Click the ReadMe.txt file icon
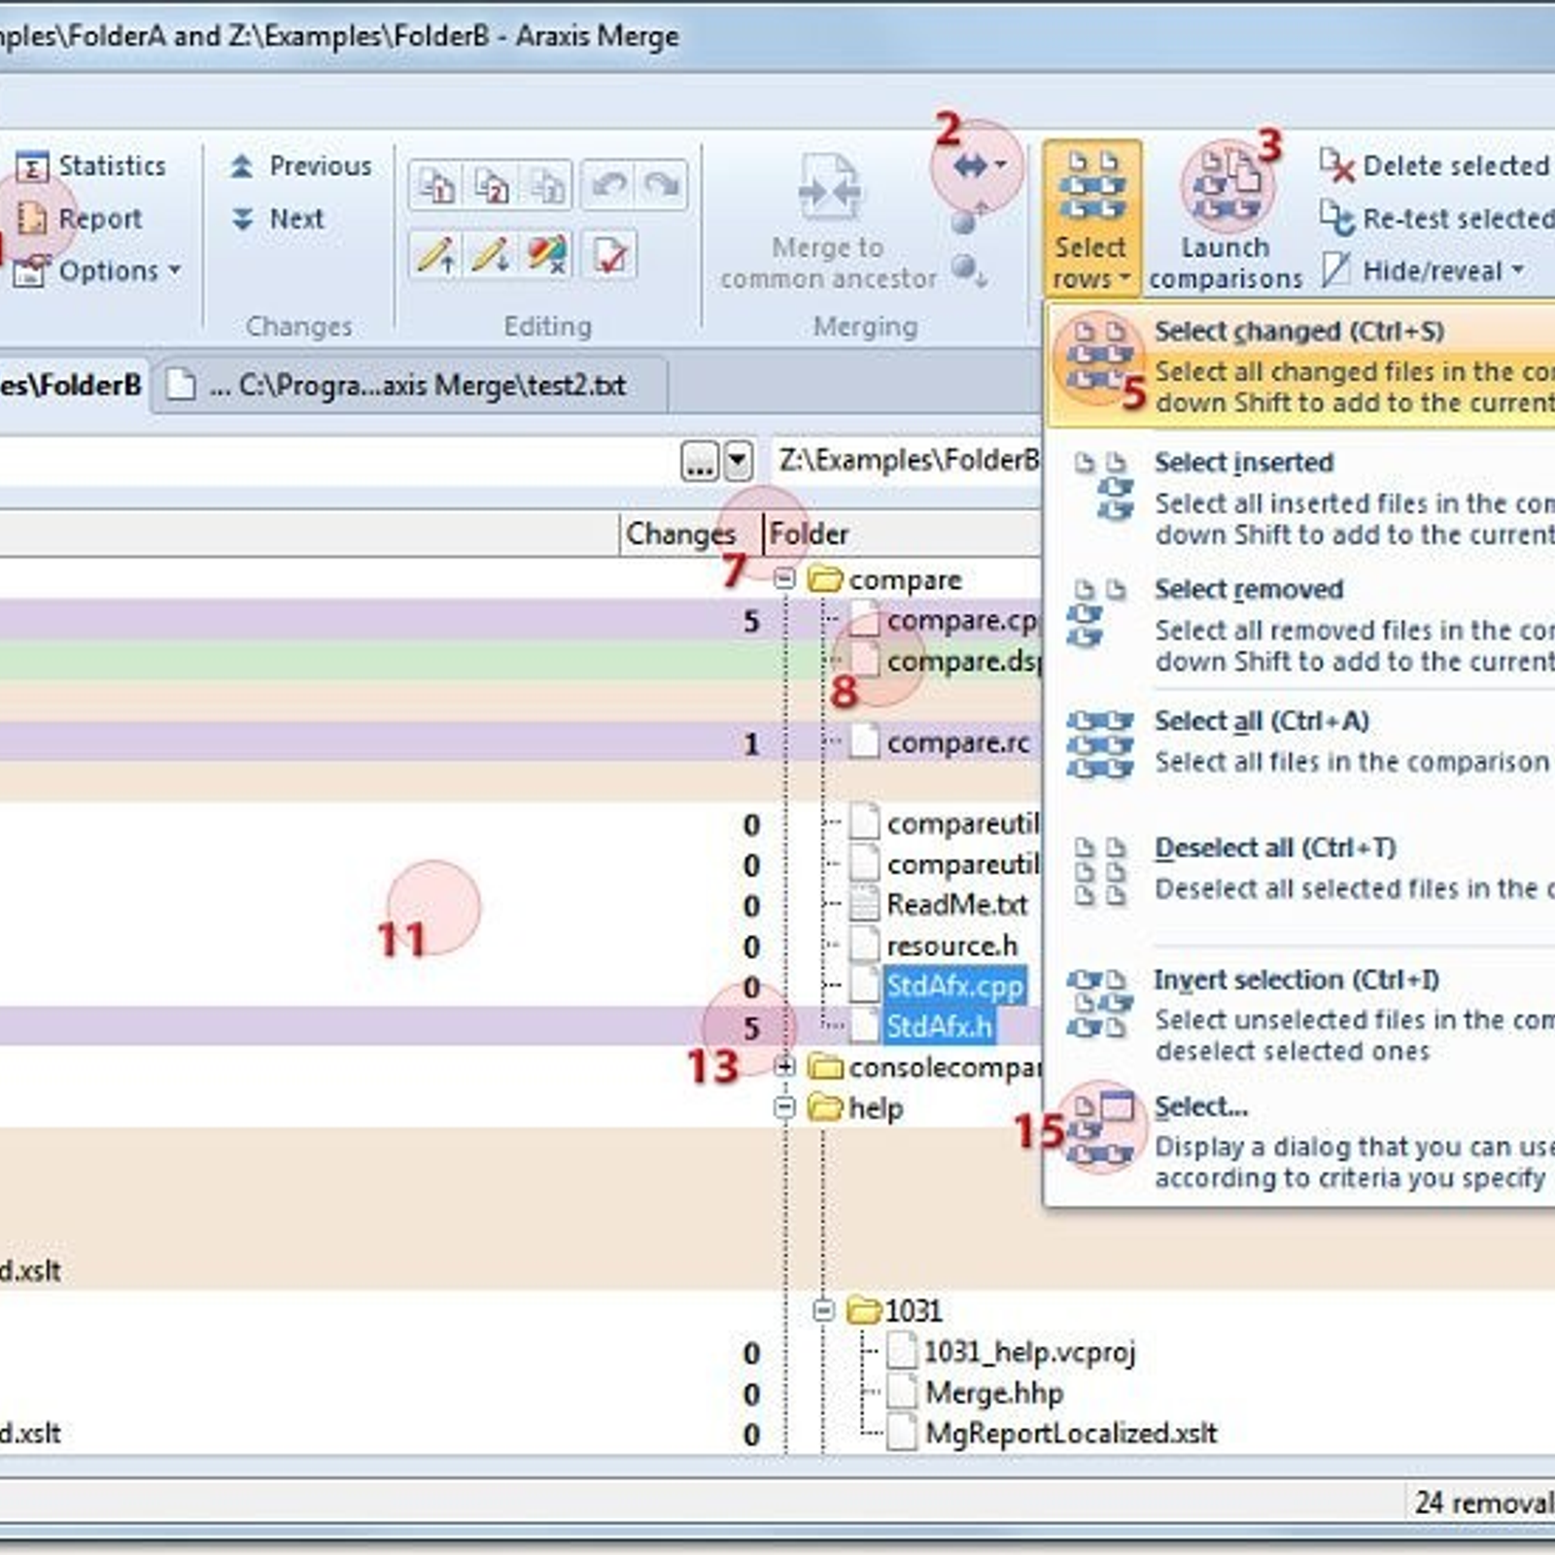Image resolution: width=1555 pixels, height=1555 pixels. tap(864, 905)
